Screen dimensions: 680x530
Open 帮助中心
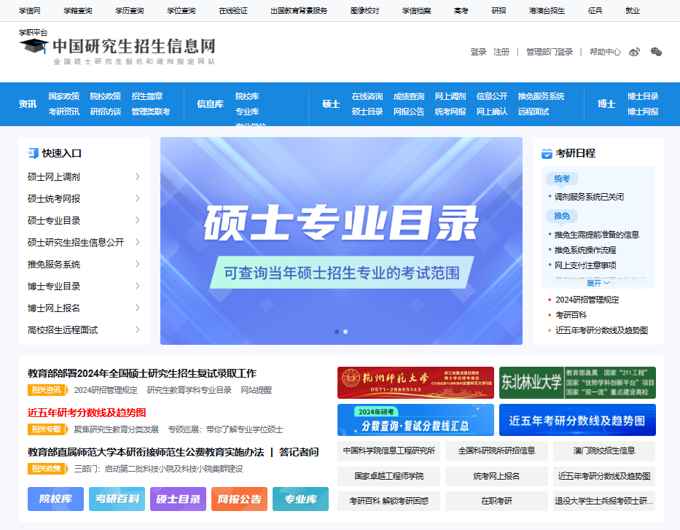click(605, 52)
